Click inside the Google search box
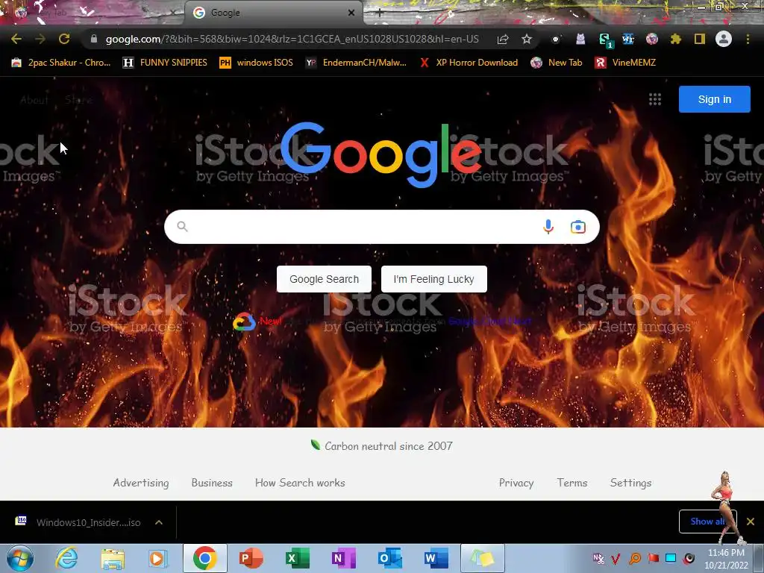Viewport: 764px width, 573px height. 360,227
